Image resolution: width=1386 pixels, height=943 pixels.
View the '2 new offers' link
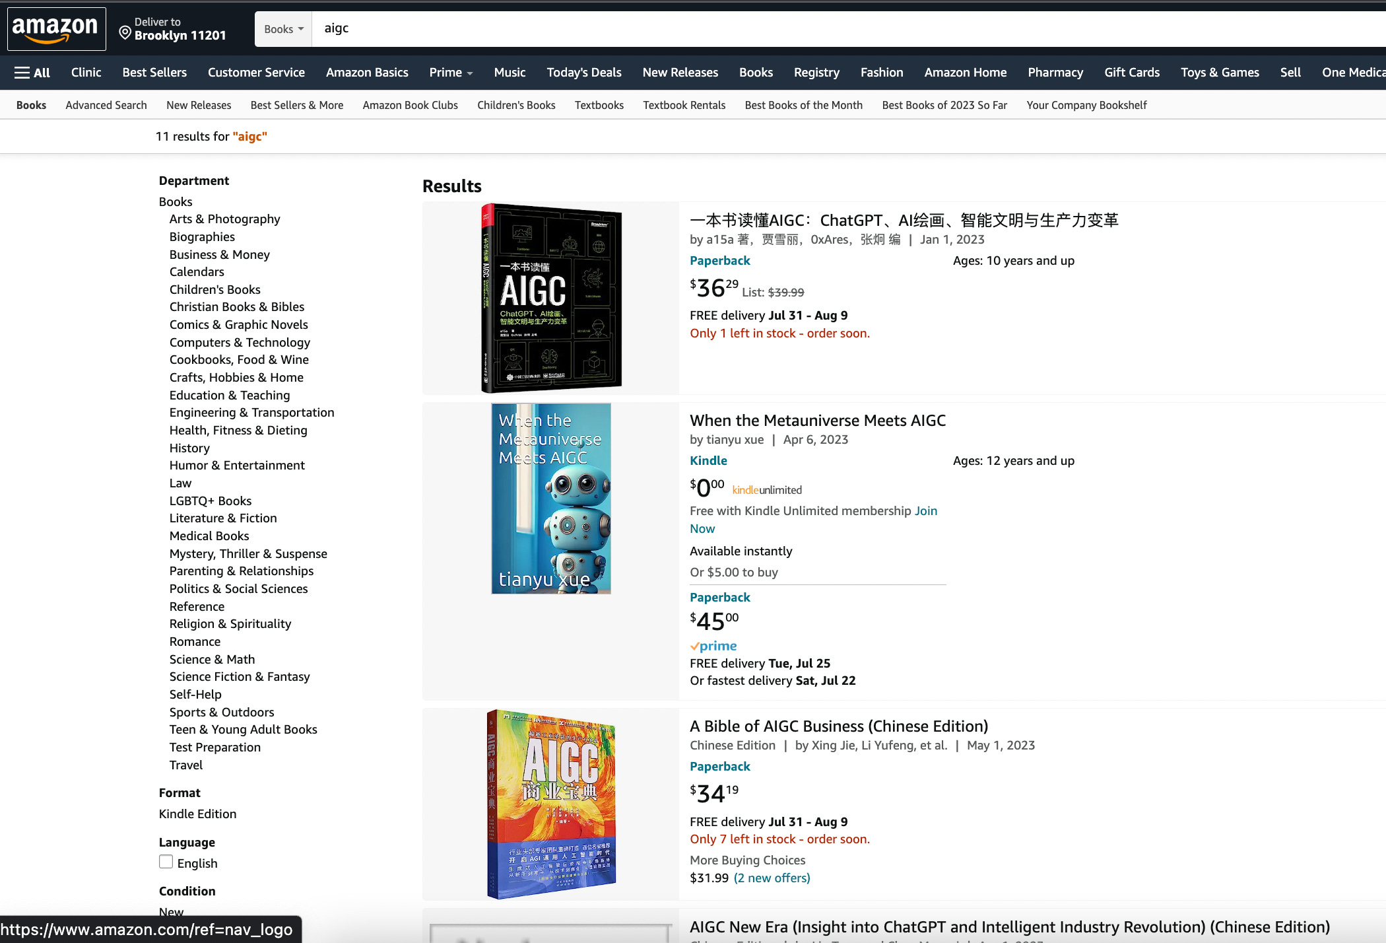pyautogui.click(x=772, y=878)
